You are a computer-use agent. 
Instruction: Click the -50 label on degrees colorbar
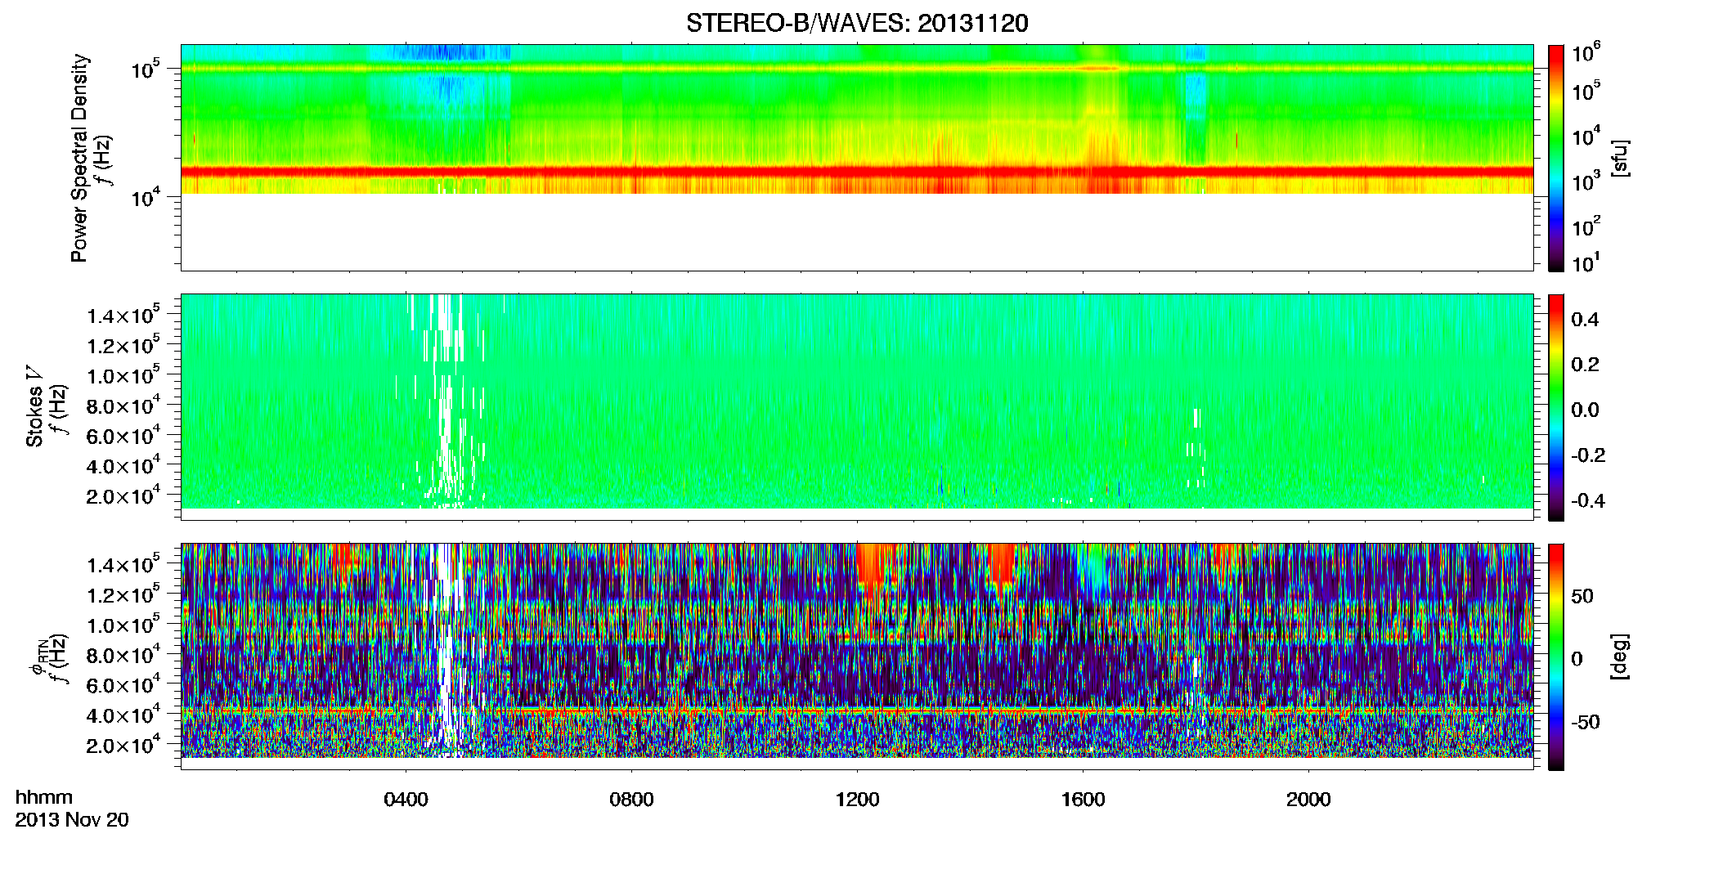[x=1586, y=722]
